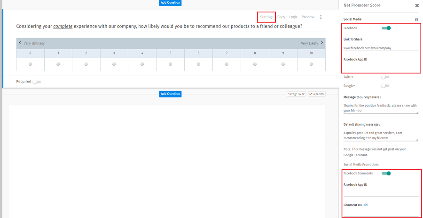Click the right arrow beside Very Likely
Screen dimensions: 423x218
(322, 43)
